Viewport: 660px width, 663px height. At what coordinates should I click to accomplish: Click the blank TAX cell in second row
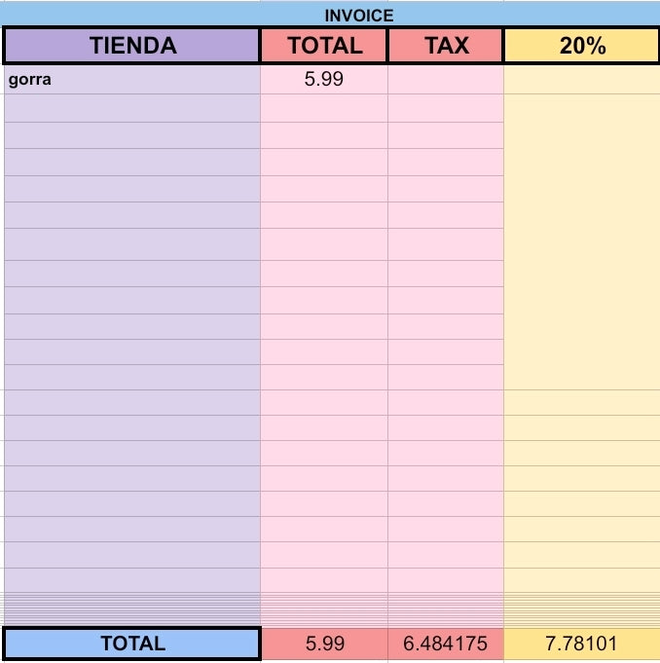[446, 108]
